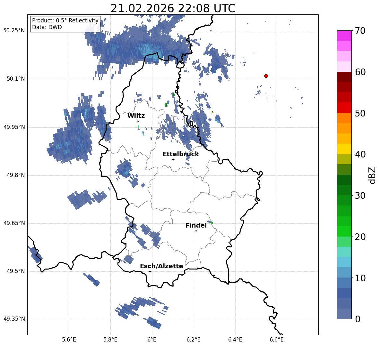380x346 pixels.
Task: Click the red radar site marker dot
Action: (x=266, y=76)
